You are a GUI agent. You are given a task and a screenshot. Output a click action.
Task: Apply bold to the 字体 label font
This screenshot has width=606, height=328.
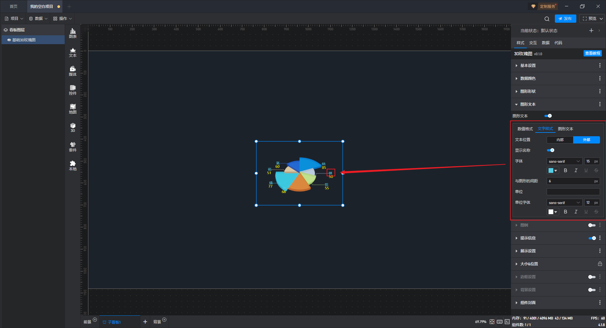tap(565, 170)
